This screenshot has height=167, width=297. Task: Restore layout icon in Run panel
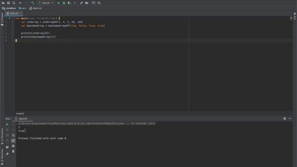point(7,147)
